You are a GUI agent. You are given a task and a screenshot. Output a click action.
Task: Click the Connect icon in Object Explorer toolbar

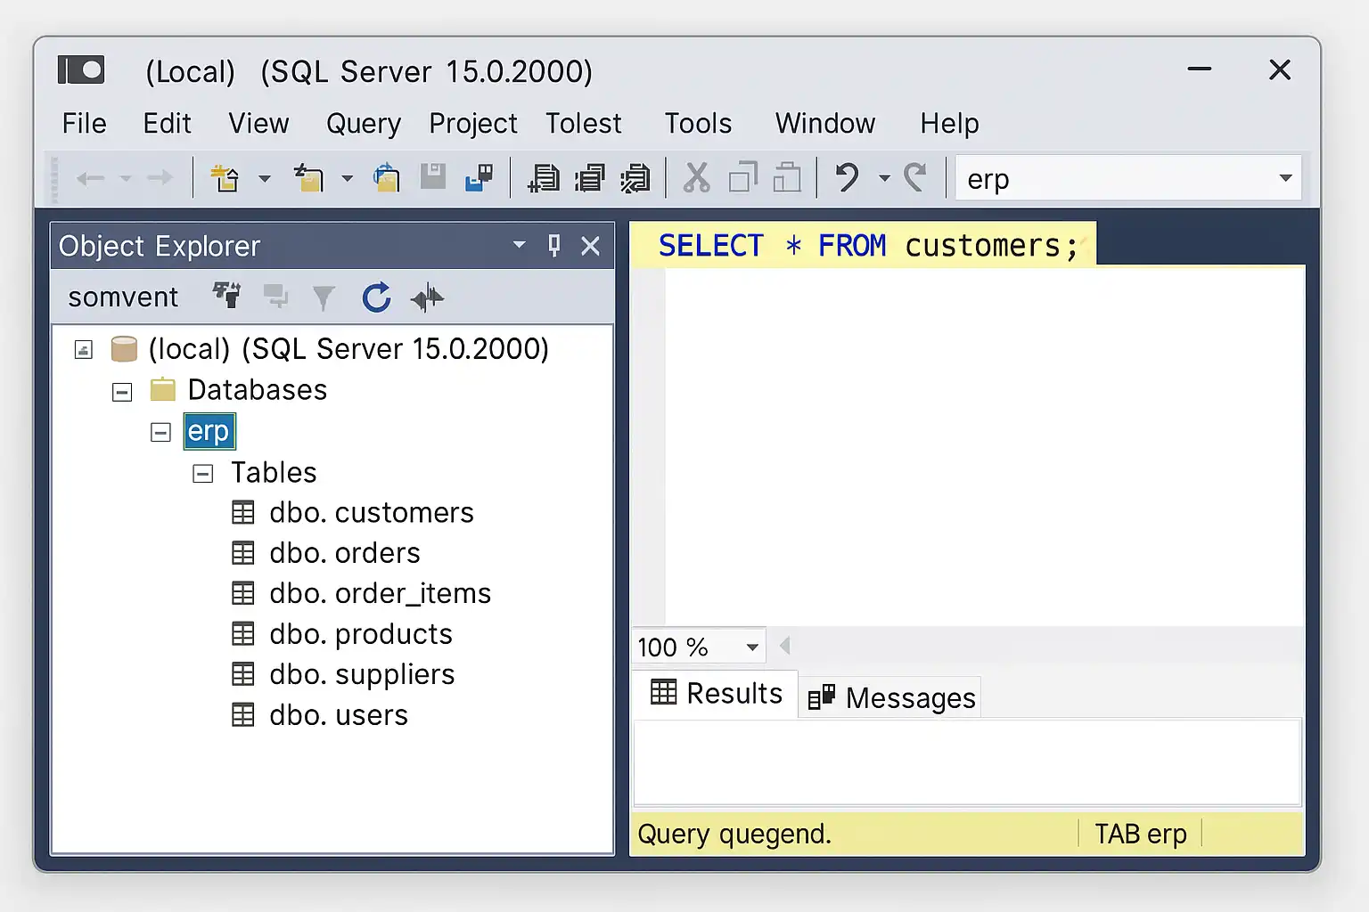click(226, 295)
